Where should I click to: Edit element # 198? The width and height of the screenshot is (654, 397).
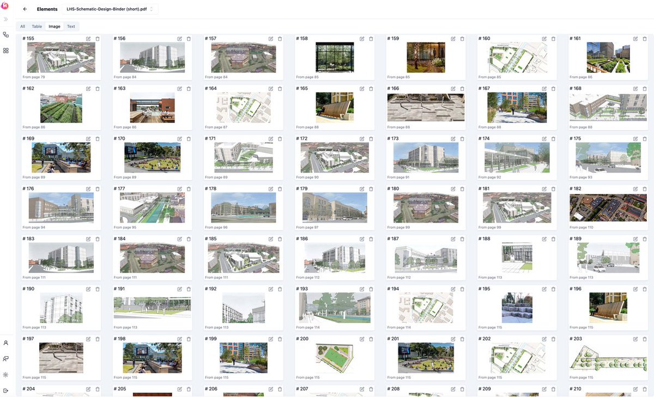coord(179,339)
